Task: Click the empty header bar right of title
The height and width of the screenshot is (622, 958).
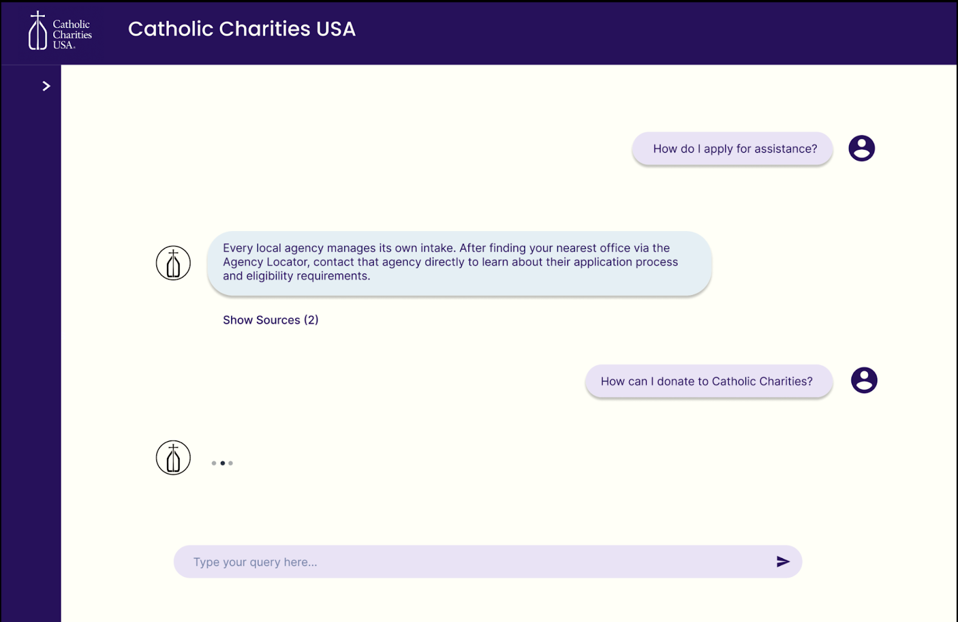Action: pos(659,30)
